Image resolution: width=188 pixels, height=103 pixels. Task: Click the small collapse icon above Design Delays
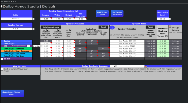[169, 27]
